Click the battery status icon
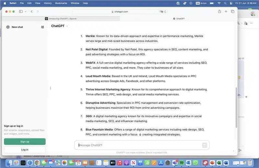 point(212,3)
